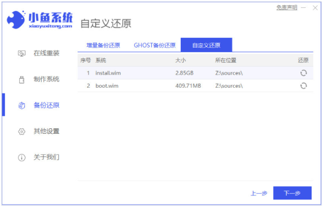Click the 所在位置 column header
The width and height of the screenshot is (323, 206).
226,60
